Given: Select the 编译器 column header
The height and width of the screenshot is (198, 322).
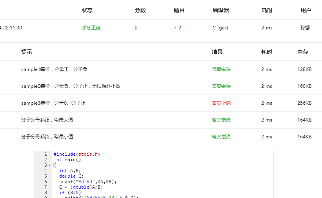Looking at the screenshot, I should (221, 10).
